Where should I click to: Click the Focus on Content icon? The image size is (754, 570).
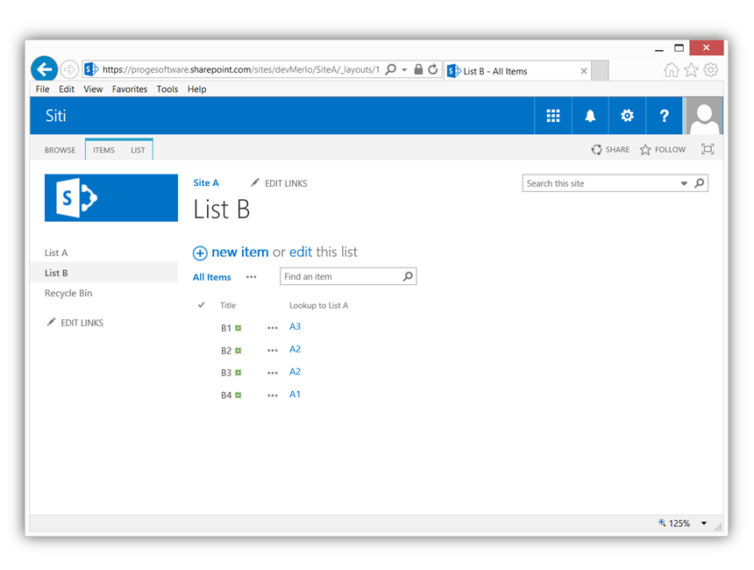[707, 149]
